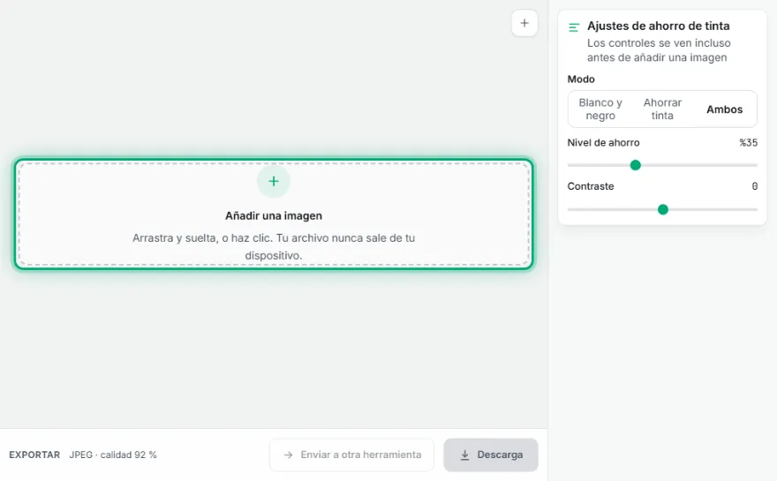This screenshot has height=481, width=777.
Task: Select the Ahorrar tinta mode
Action: point(662,109)
